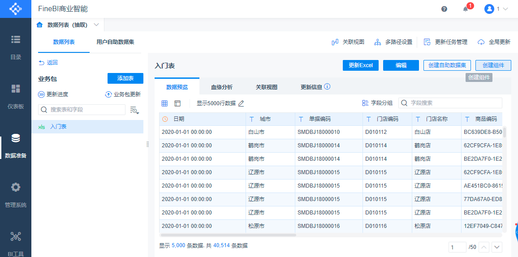Open the filter options beside table search
Screen dimensions: 518x257
point(134,110)
